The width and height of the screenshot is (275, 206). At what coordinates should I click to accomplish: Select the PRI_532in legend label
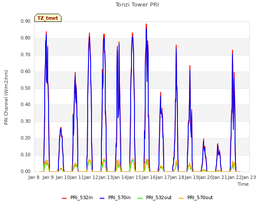tap(82, 197)
